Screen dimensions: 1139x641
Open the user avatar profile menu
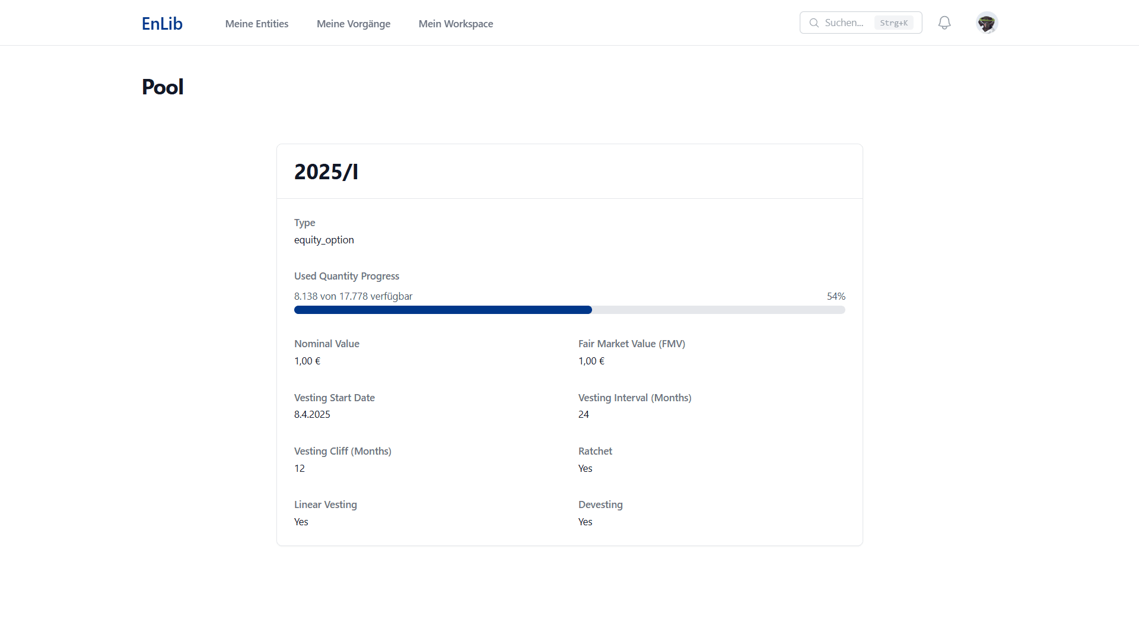pyautogui.click(x=987, y=23)
